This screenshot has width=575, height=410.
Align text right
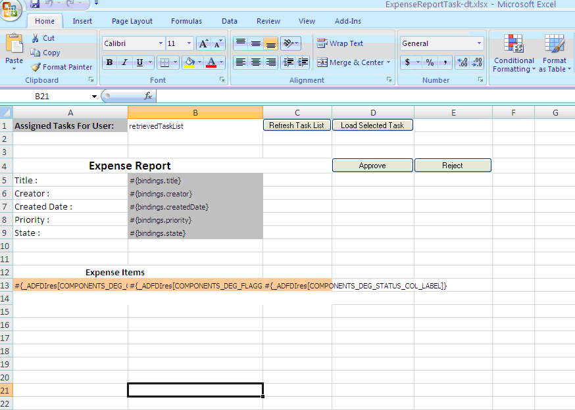pyautogui.click(x=270, y=62)
